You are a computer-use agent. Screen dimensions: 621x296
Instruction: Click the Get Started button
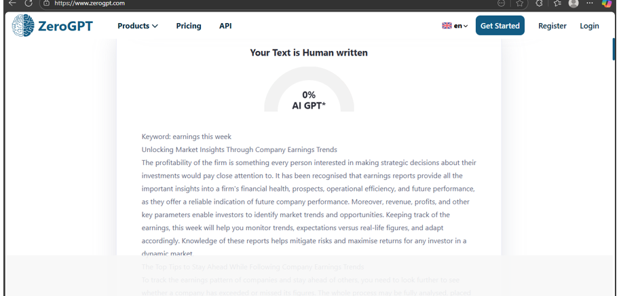(x=500, y=26)
